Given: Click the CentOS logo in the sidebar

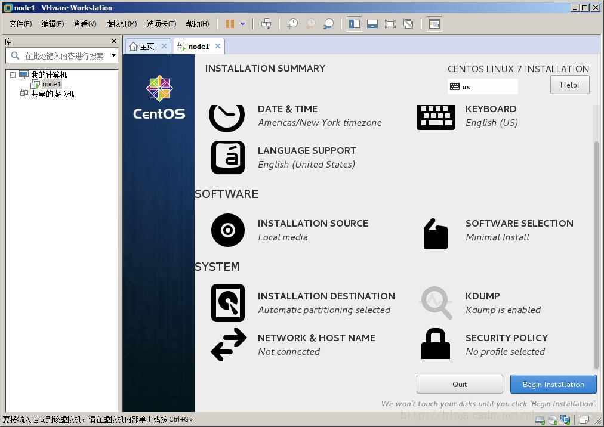Looking at the screenshot, I should coord(159,97).
